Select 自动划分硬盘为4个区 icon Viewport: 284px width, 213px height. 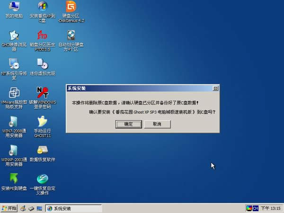(x=71, y=35)
